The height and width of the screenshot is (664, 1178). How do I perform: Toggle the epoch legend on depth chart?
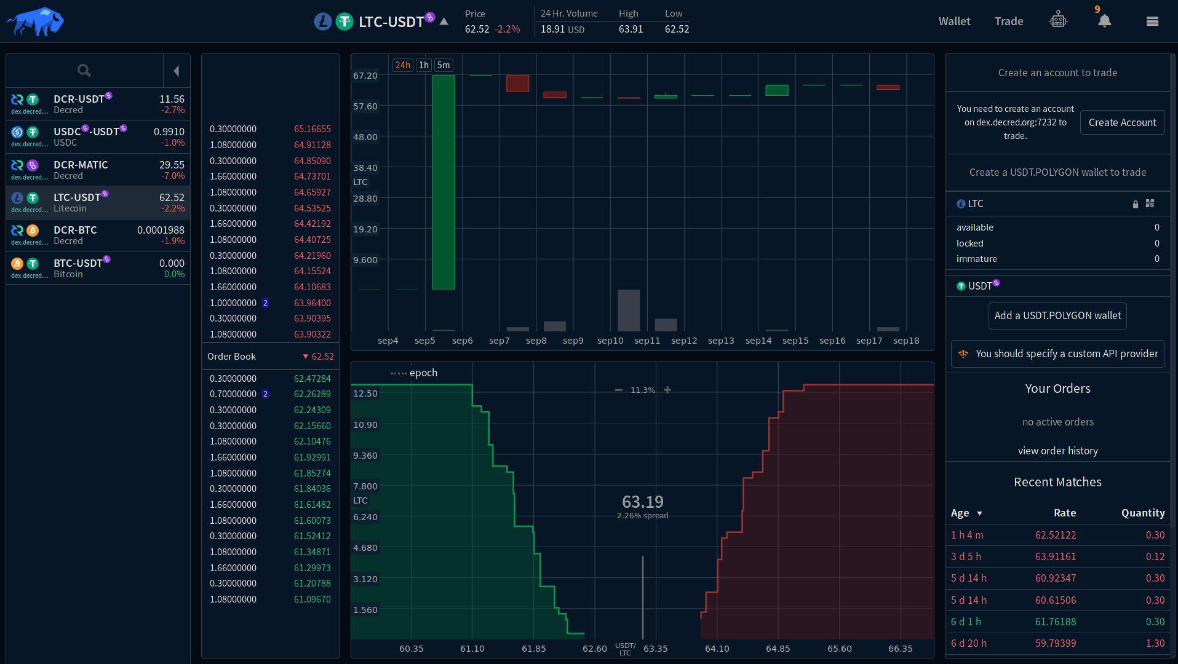coord(414,373)
